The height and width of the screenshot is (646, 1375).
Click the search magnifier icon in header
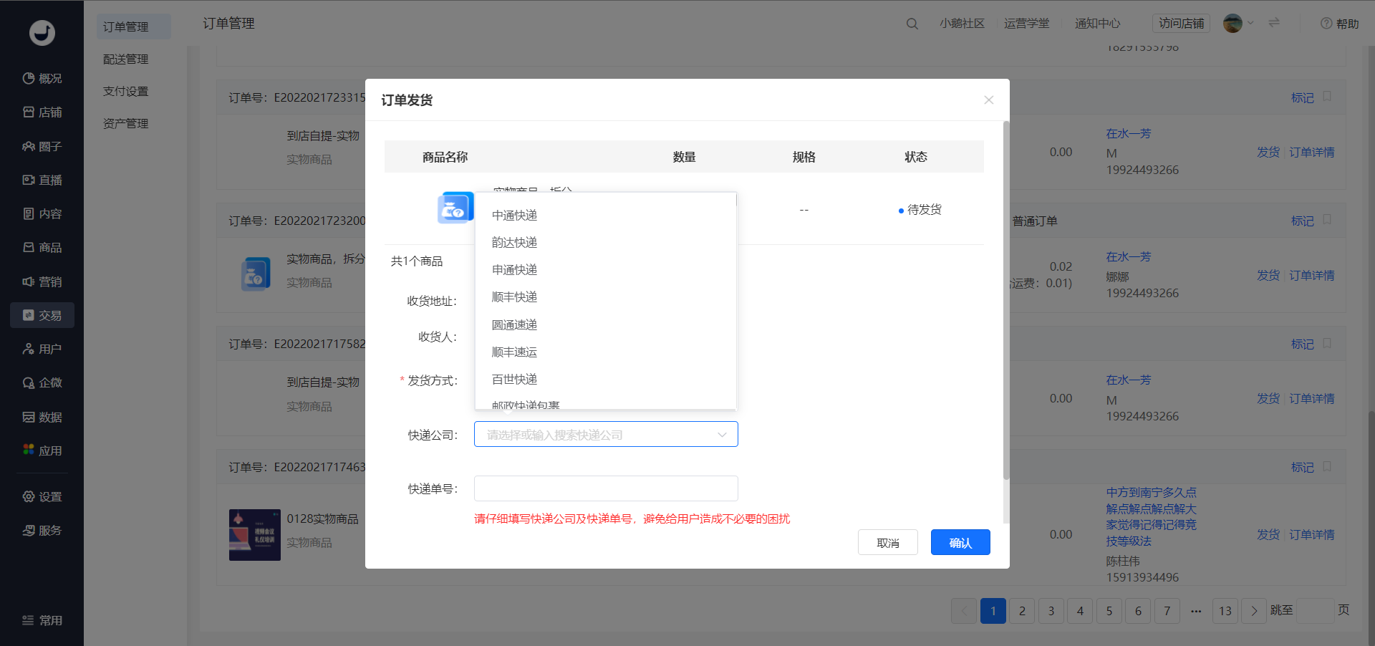[x=912, y=24]
